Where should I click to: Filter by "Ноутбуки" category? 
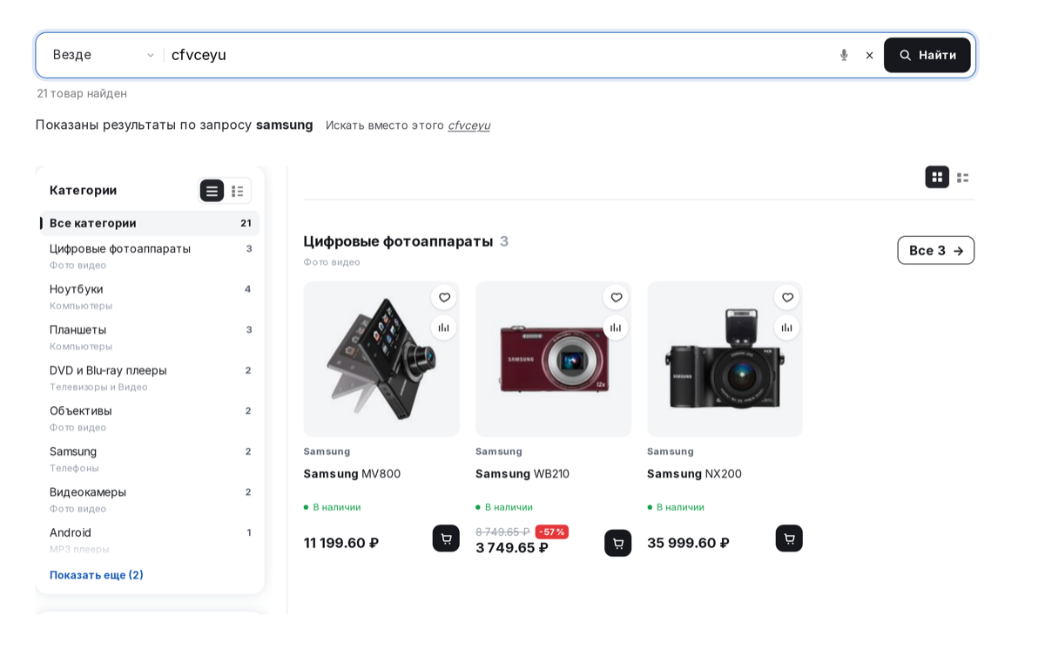point(150,296)
